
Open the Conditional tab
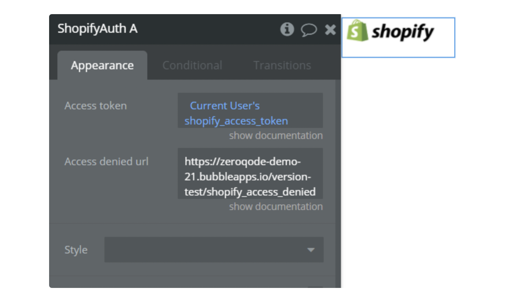[x=192, y=66]
